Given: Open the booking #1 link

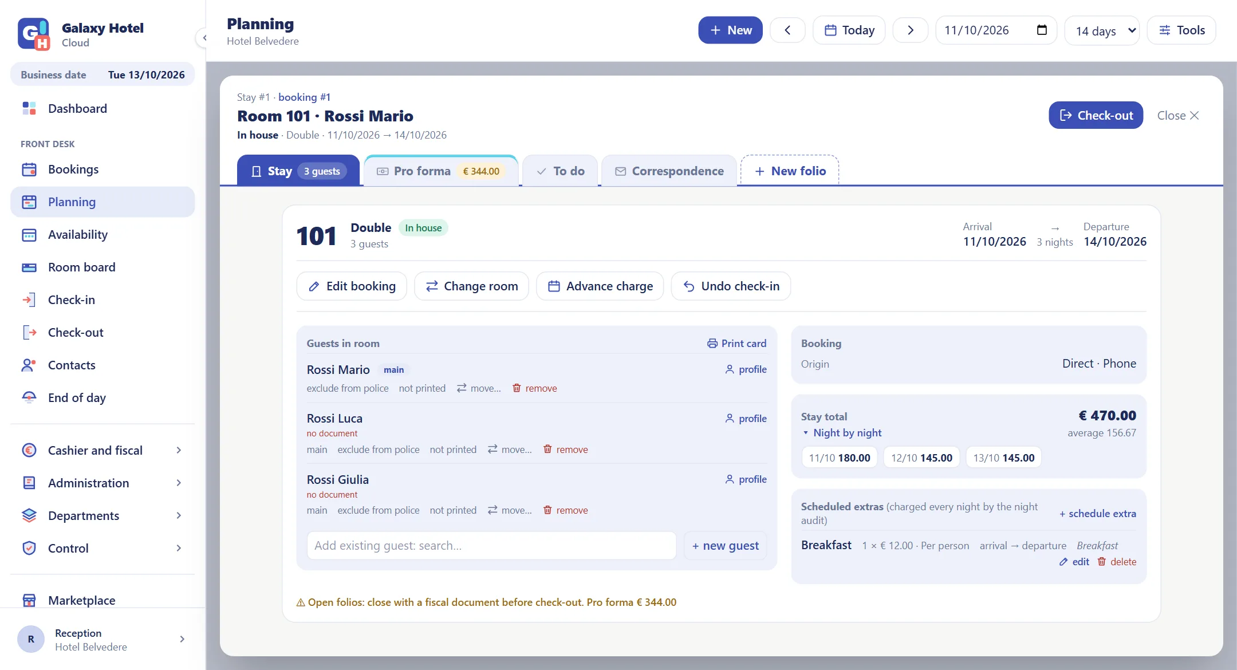Looking at the screenshot, I should click(x=304, y=97).
